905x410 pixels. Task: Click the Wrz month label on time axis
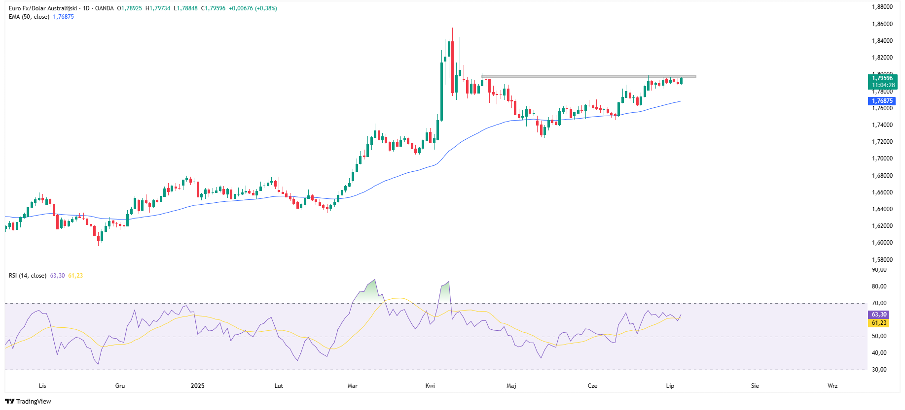tap(833, 386)
